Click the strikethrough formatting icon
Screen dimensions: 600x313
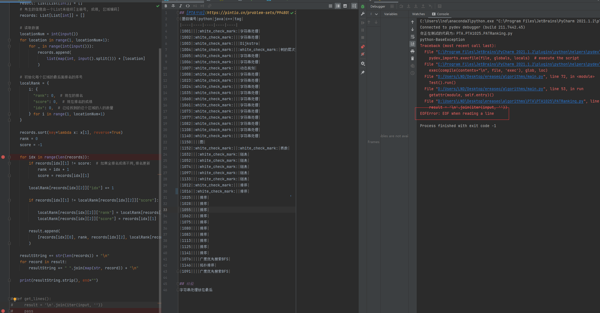click(173, 6)
